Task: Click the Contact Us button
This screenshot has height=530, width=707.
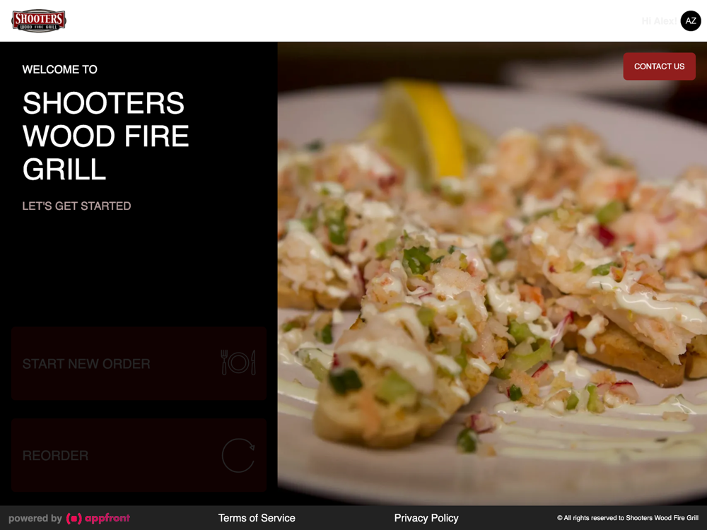Action: tap(659, 66)
